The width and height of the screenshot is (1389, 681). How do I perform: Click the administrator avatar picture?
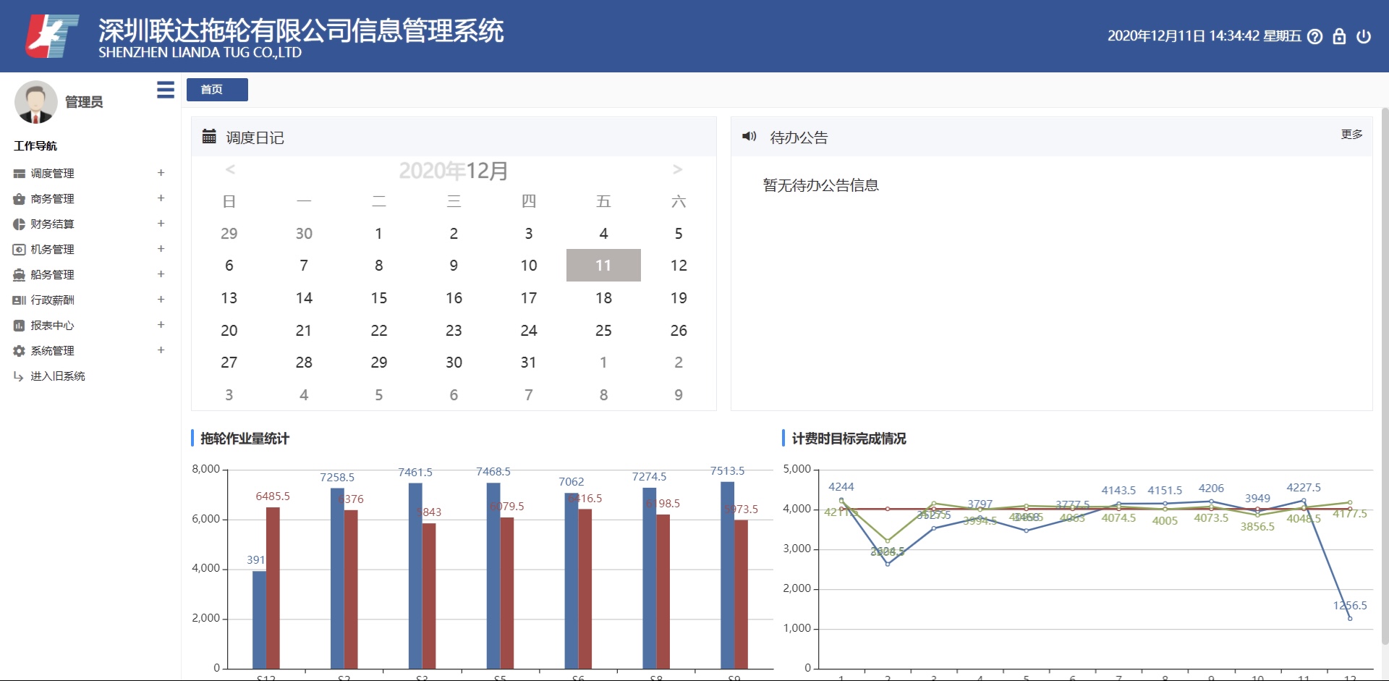(x=35, y=102)
